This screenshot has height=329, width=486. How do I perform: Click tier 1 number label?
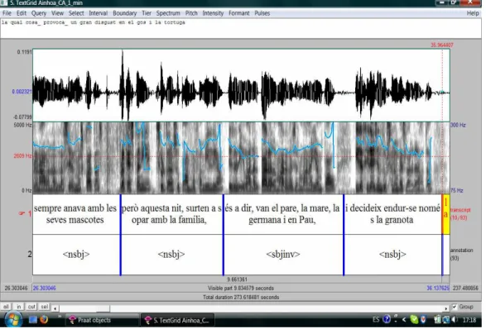coord(30,214)
